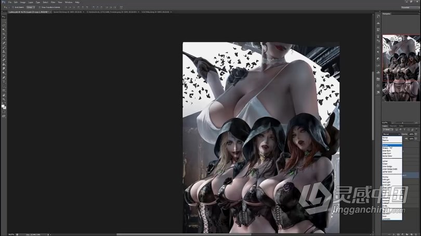Viewport: 421px width, 236px height.
Task: Select the Brush tool
Action: (4, 47)
